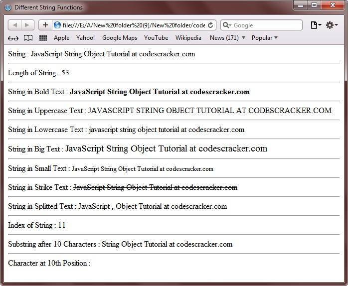The image size is (348, 286).
Task: Reload the page with the refresh icon
Action: pyautogui.click(x=210, y=25)
